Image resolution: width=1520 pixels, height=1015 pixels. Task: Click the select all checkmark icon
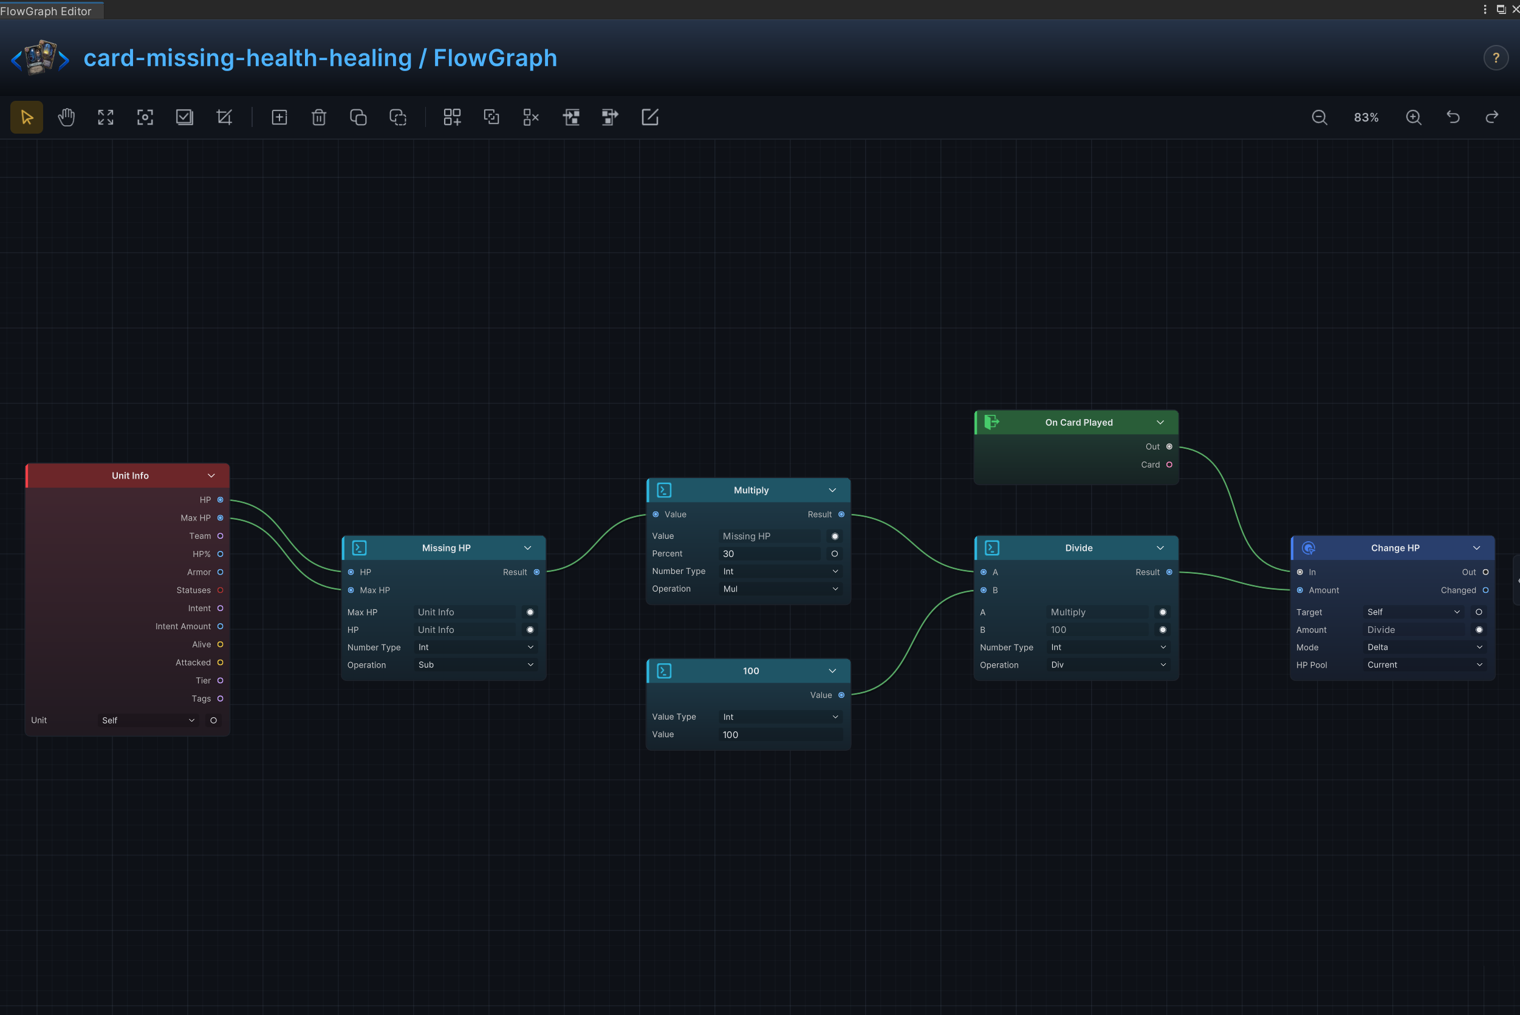185,117
